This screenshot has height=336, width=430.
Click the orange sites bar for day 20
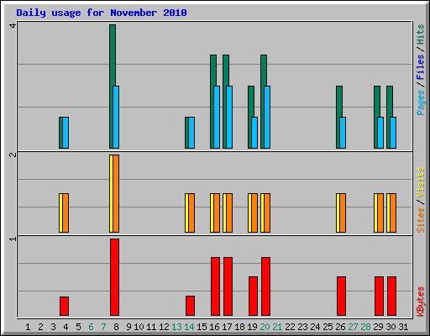[x=267, y=213]
